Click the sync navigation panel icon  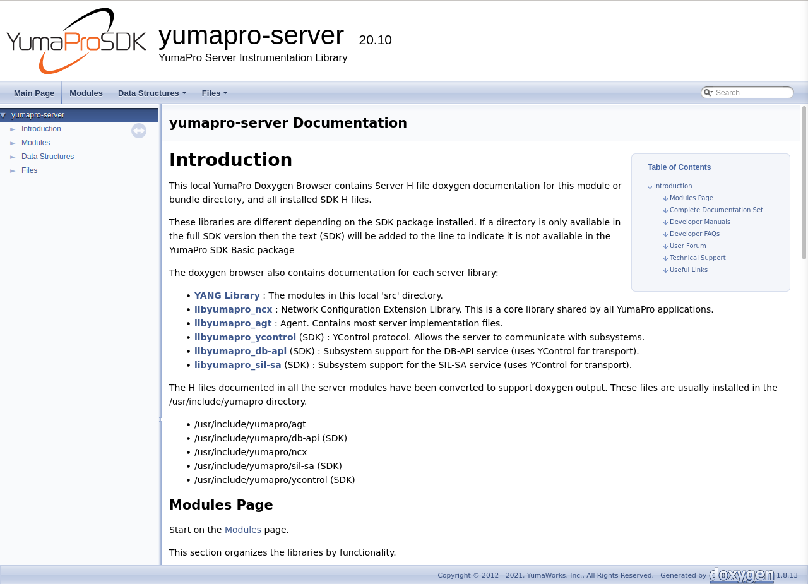click(139, 131)
